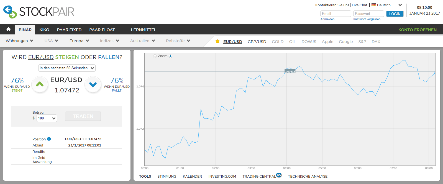
Task: Click Kontaktieren Sie uns link
Action: [x=332, y=5]
